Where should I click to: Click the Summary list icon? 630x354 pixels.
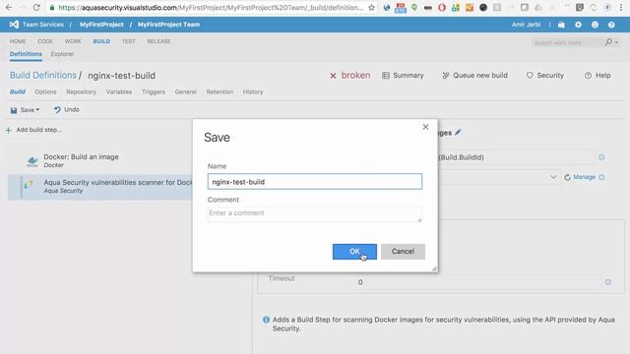tap(386, 76)
